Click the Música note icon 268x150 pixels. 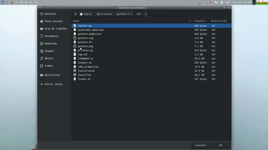pos(41,58)
